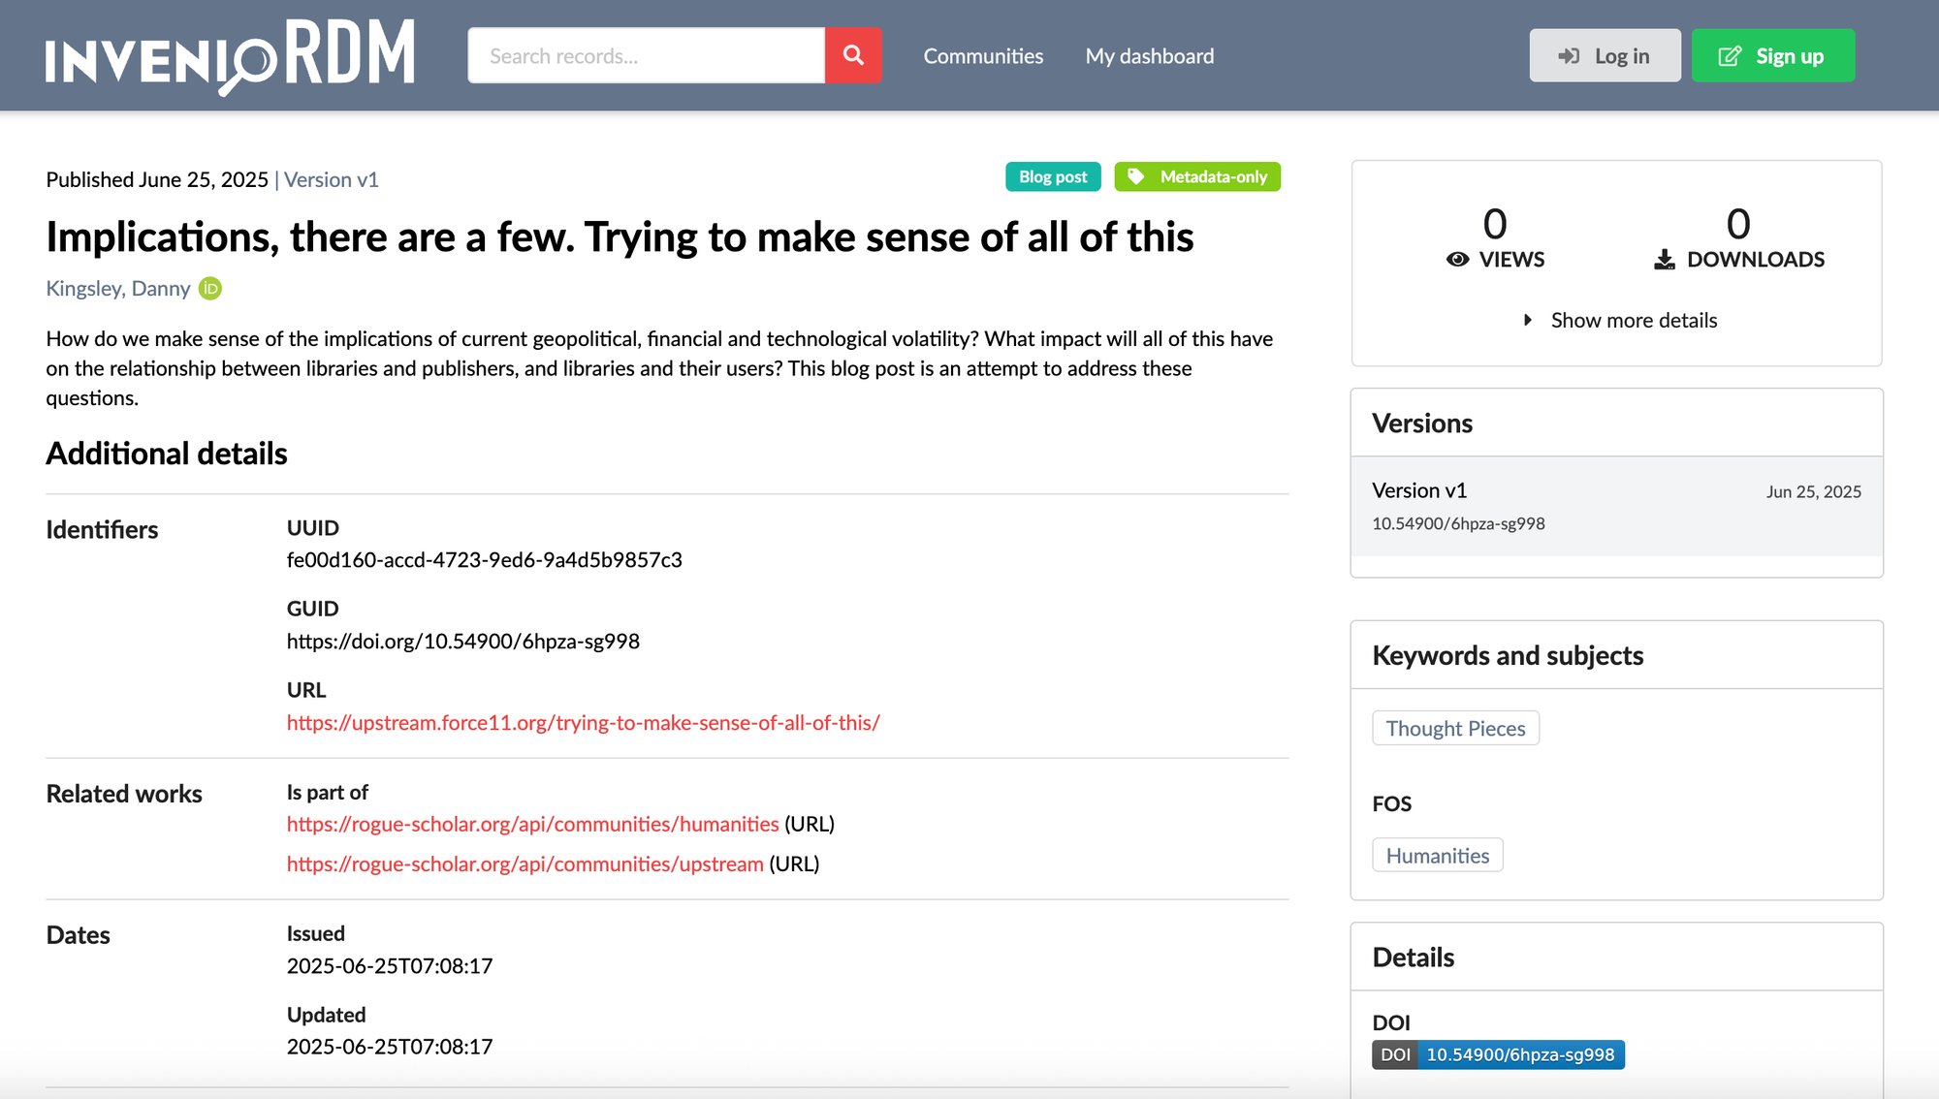Select Version v1 in Versions panel
1939x1099 pixels.
click(1419, 490)
